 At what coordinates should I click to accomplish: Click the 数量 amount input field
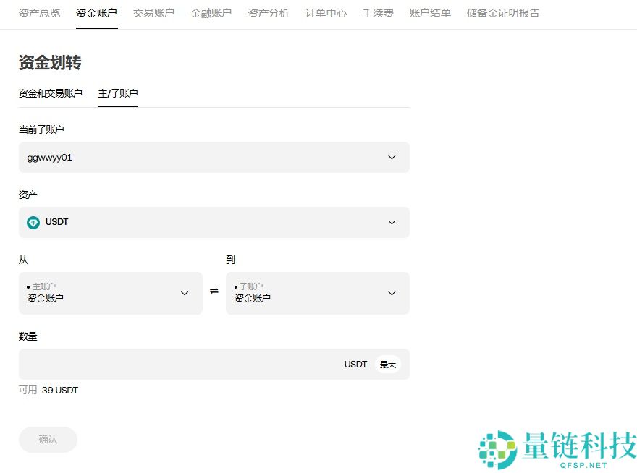181,365
